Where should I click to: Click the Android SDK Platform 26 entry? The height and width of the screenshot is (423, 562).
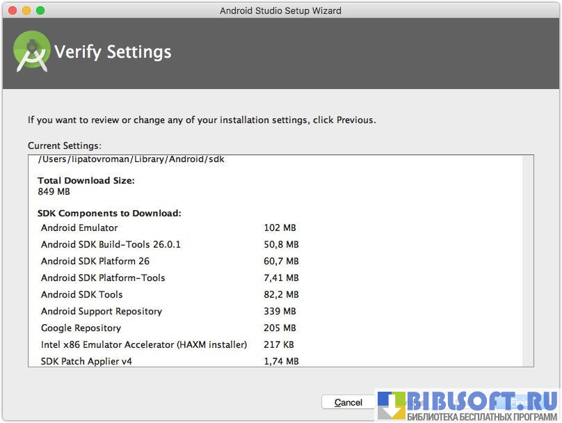point(95,261)
